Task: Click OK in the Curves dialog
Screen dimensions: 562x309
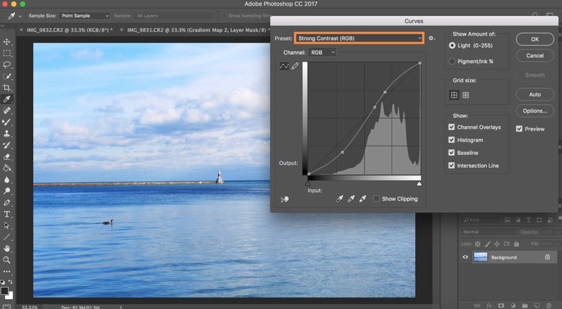Action: [535, 40]
